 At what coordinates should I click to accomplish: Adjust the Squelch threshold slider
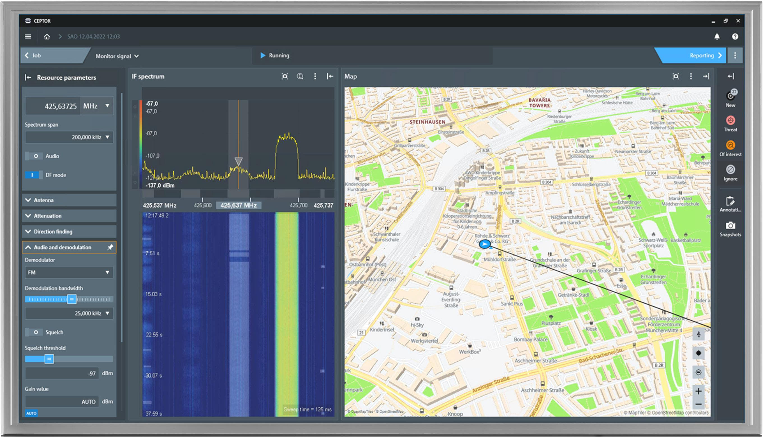coord(49,359)
